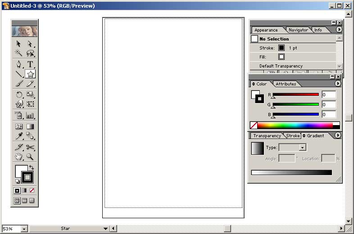Activate the Zoom magnifier tool
354x234 pixels.
30,157
